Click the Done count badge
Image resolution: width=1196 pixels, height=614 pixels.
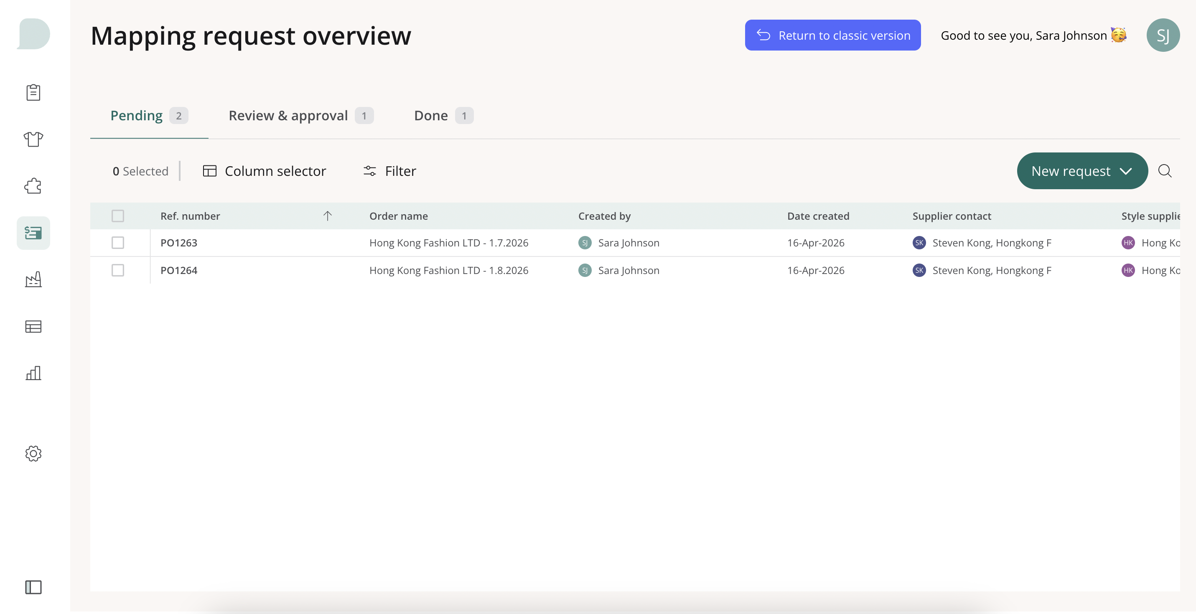[464, 116]
